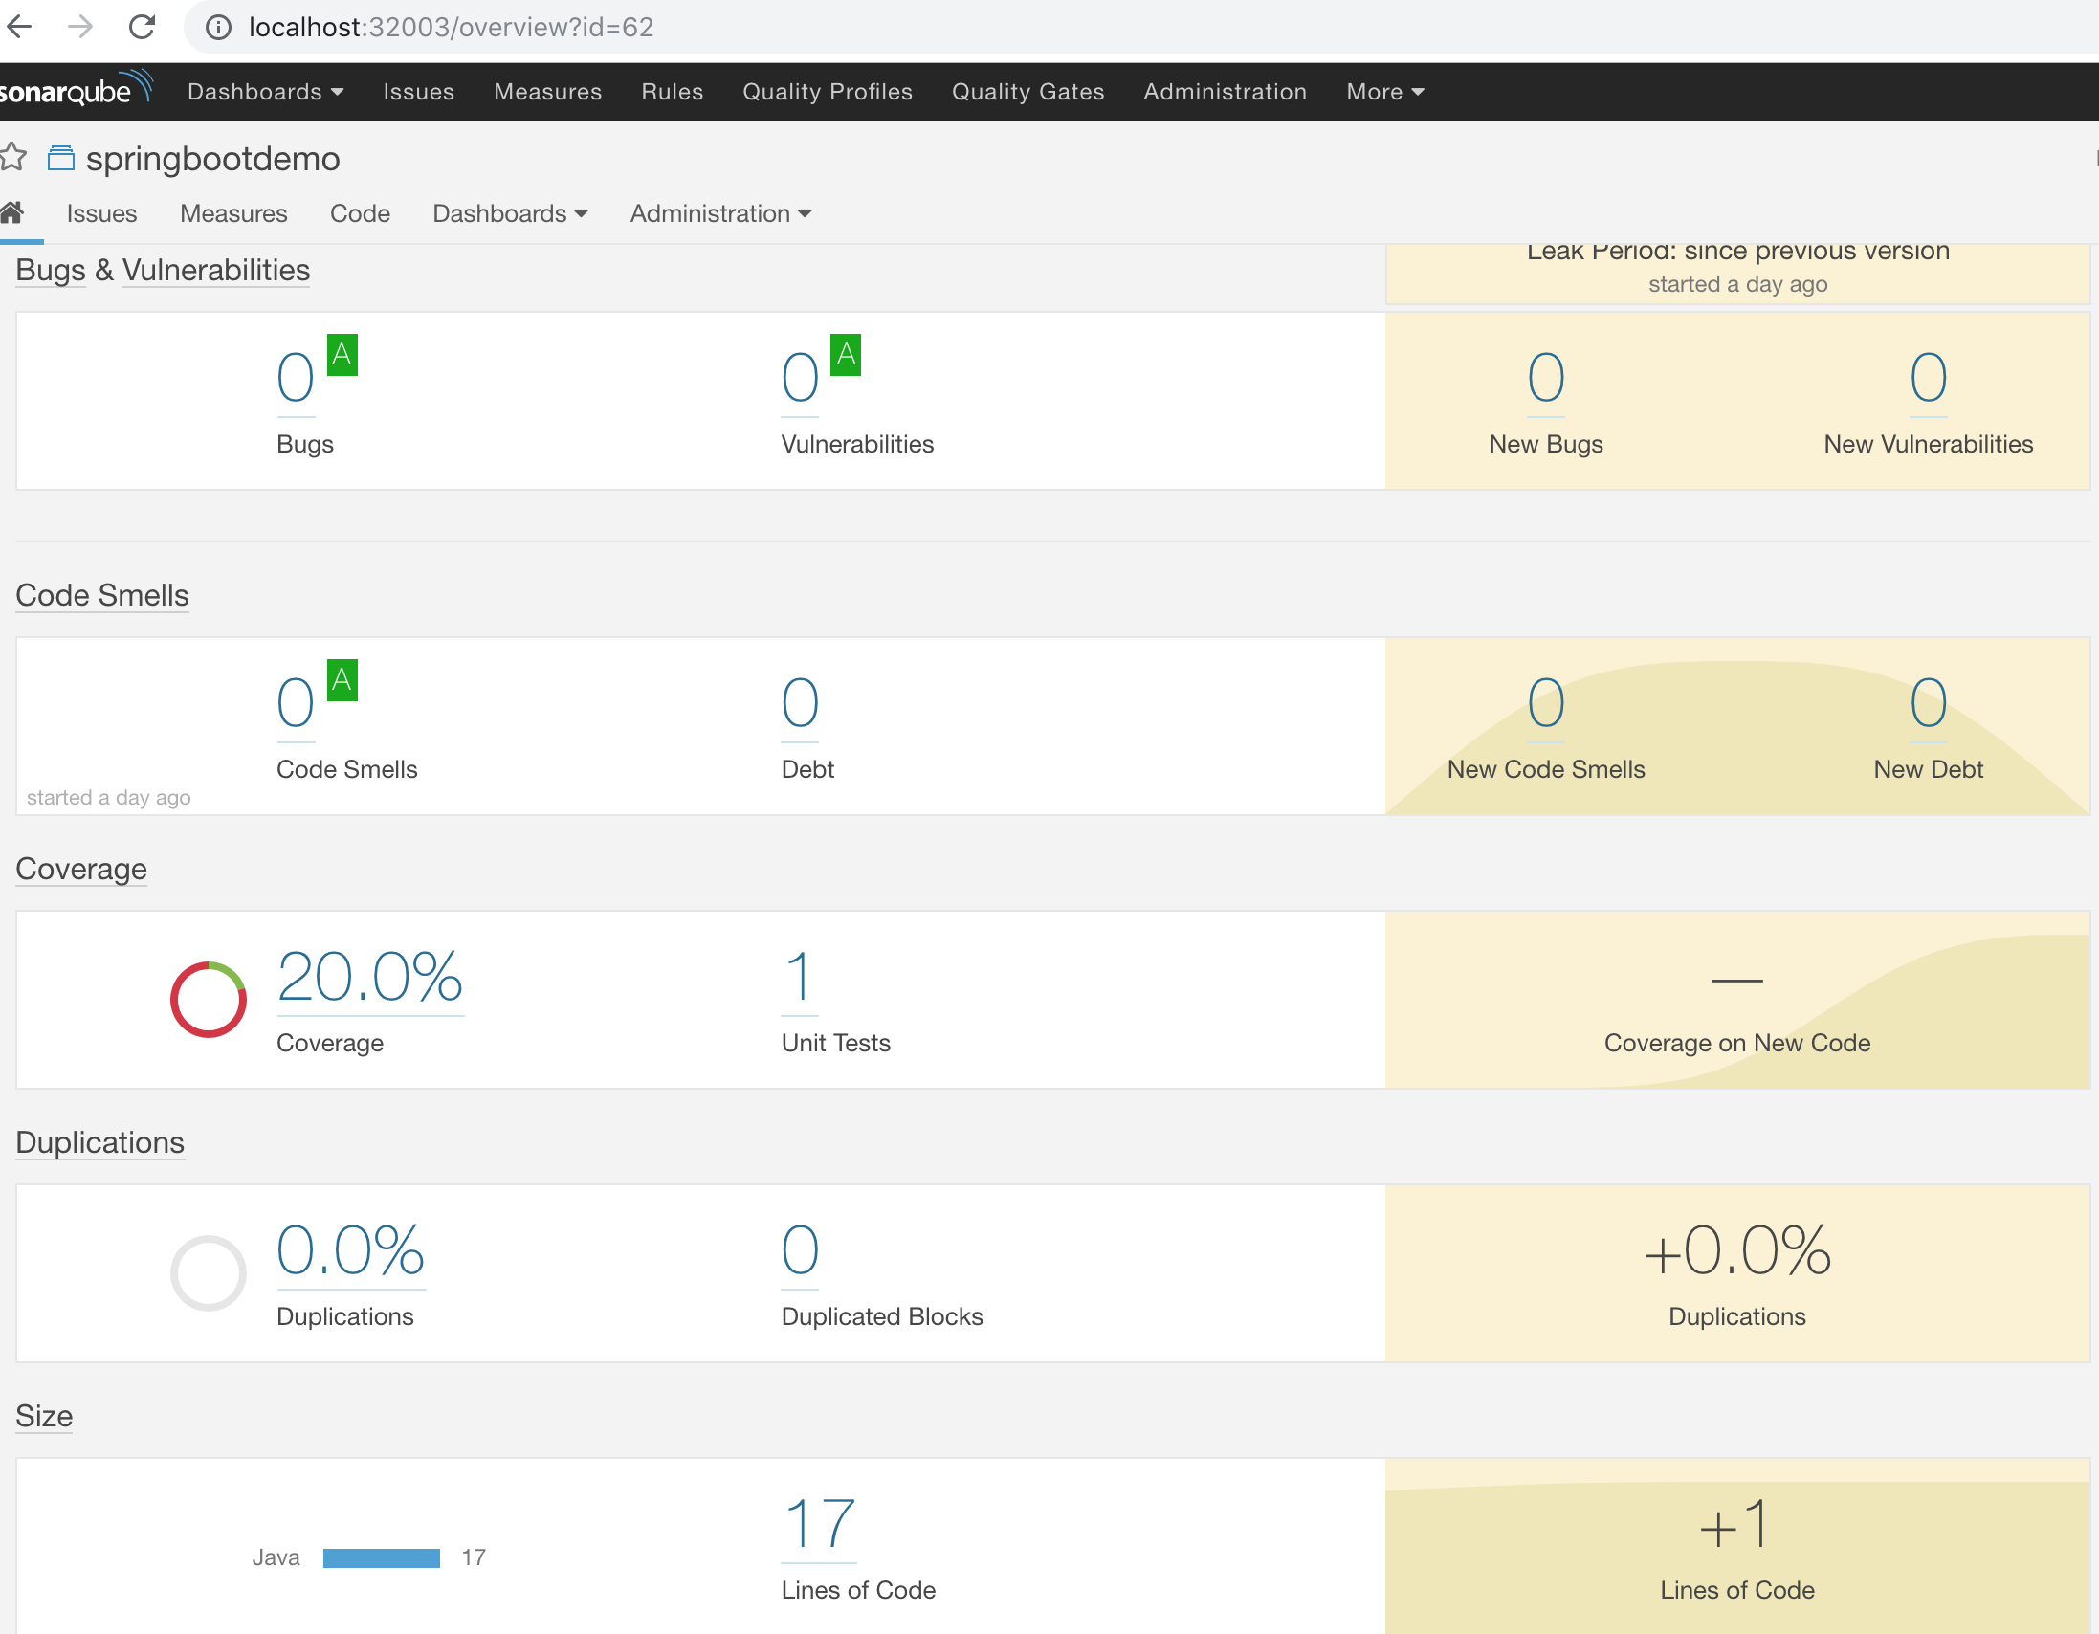The image size is (2099, 1634).
Task: Click the Code Smells section heading
Action: click(101, 595)
